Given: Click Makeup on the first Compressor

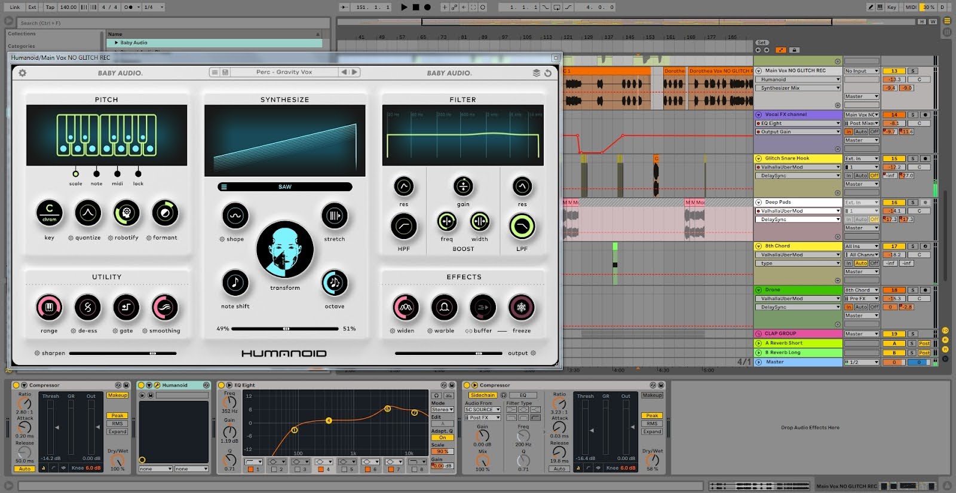Looking at the screenshot, I should [x=117, y=395].
